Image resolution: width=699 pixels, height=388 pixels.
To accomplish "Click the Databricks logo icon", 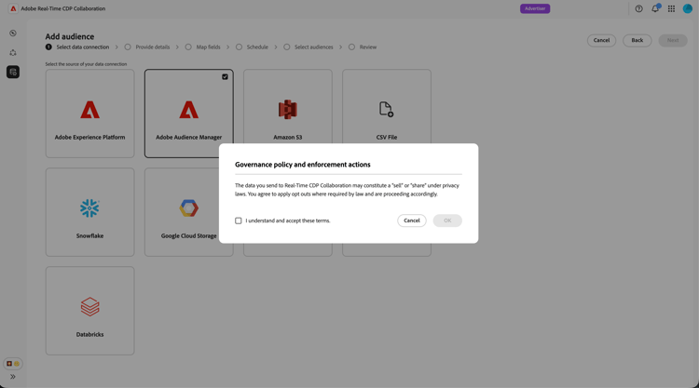I will 90,306.
